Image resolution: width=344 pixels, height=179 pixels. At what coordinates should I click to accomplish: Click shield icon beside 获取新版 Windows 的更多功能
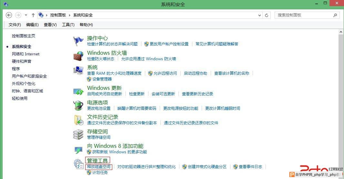coord(89,152)
